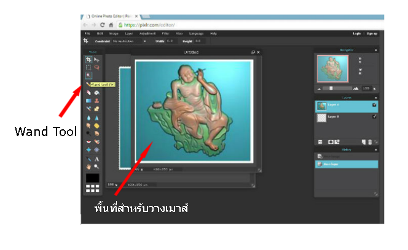Click the crop Height input field
This screenshot has height=250, width=408.
click(199, 41)
